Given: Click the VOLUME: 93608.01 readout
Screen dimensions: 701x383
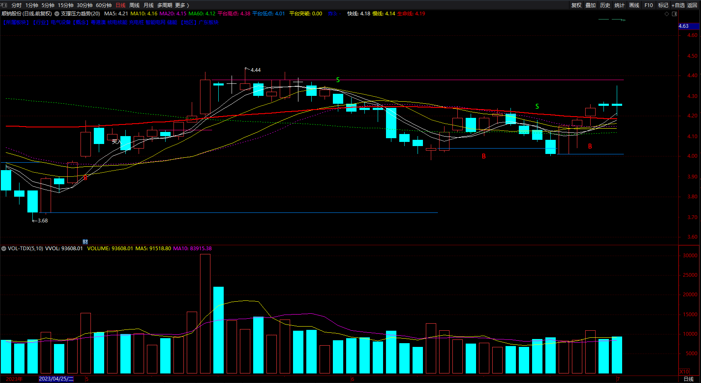Looking at the screenshot, I should (110, 249).
